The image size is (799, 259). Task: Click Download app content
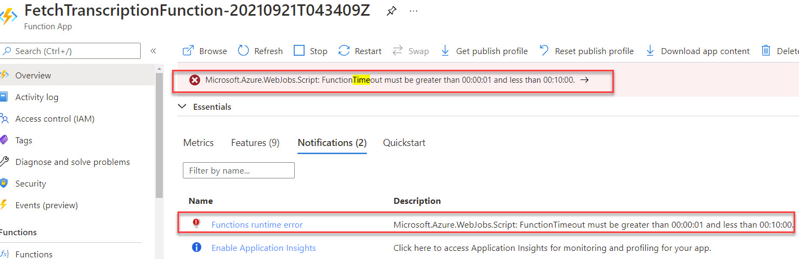coord(697,51)
